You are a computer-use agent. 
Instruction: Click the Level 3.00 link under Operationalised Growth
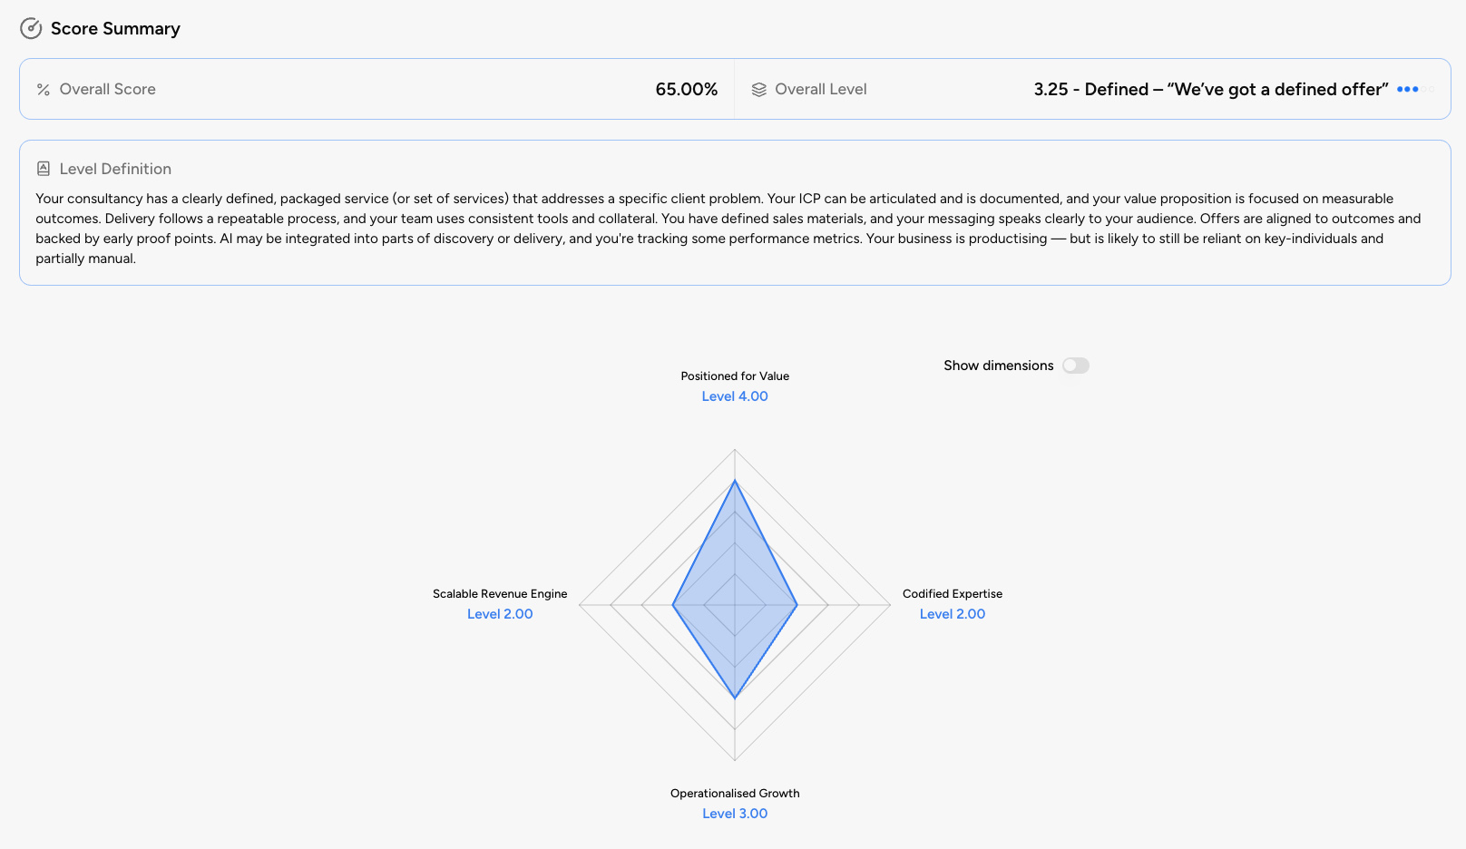coord(735,813)
